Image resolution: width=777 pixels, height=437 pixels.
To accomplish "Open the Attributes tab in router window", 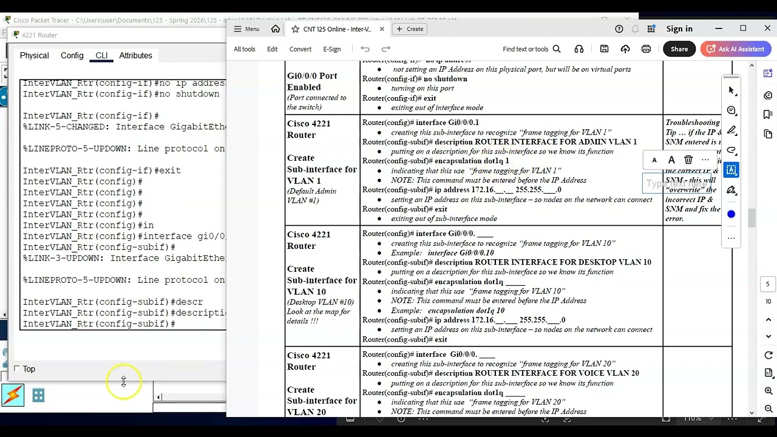I will [x=135, y=55].
